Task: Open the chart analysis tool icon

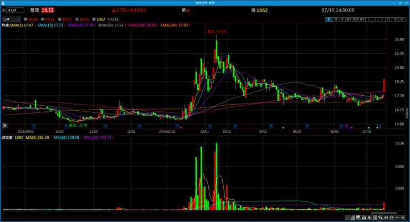Action: point(353,218)
